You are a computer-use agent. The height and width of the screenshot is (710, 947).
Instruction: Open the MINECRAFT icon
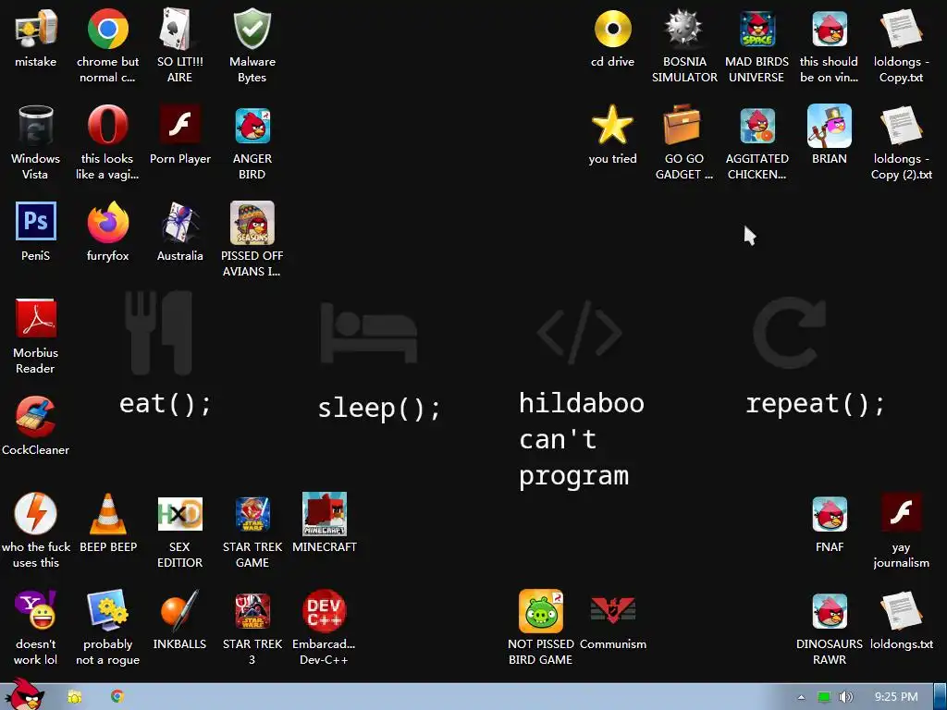point(325,514)
